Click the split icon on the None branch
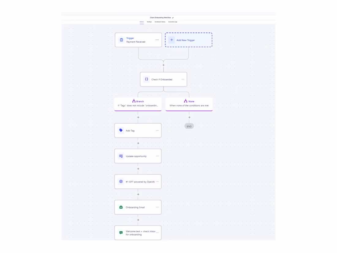This screenshot has height=253, width=337. click(x=185, y=101)
